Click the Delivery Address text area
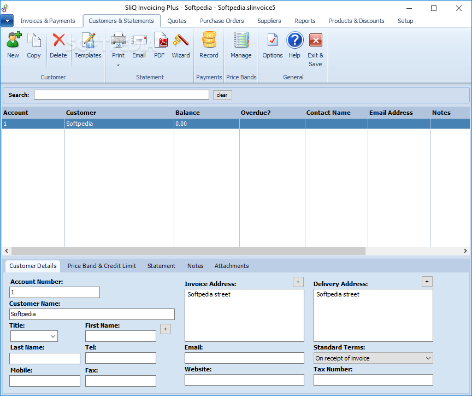The width and height of the screenshot is (472, 396). pyautogui.click(x=373, y=315)
